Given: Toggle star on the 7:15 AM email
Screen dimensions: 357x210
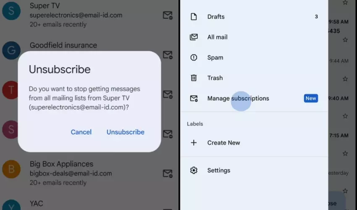Looking at the screenshot, I should point(345,154).
